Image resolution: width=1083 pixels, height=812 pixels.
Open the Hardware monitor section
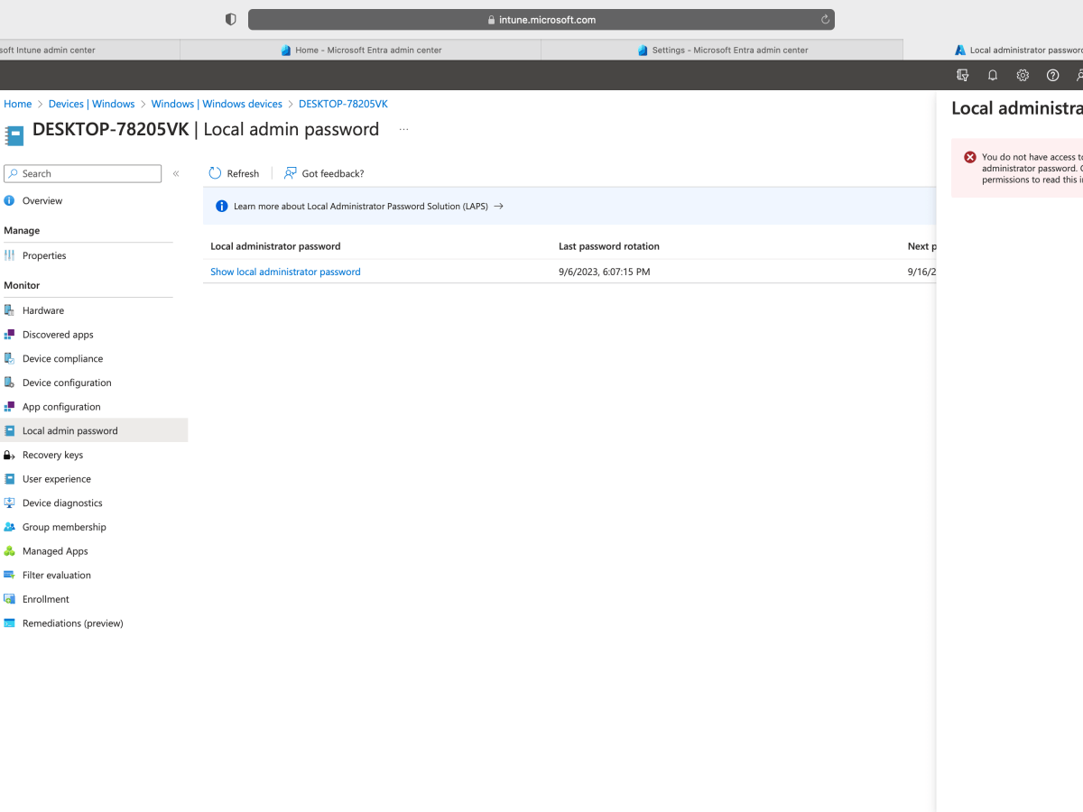pyautogui.click(x=43, y=309)
